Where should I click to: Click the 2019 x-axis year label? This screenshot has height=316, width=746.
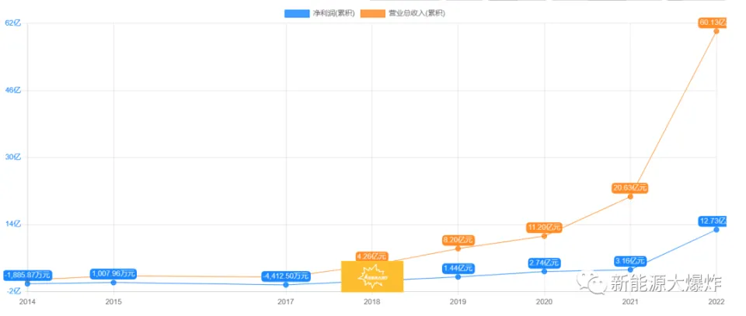click(458, 301)
